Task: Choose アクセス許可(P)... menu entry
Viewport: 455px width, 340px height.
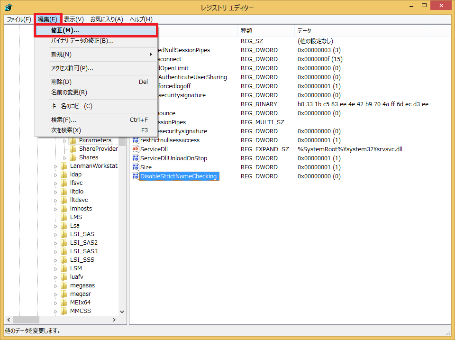Action: pyautogui.click(x=96, y=68)
